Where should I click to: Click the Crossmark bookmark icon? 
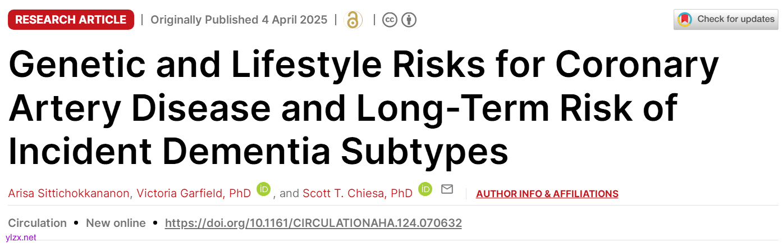coord(685,20)
